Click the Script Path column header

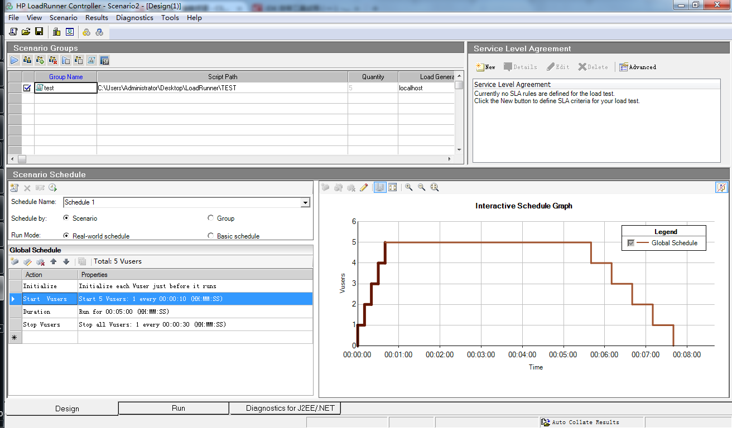(223, 77)
